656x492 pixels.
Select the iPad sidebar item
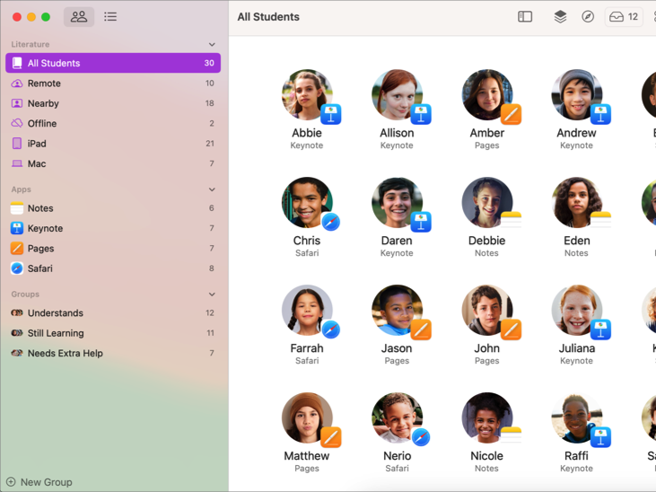(37, 144)
